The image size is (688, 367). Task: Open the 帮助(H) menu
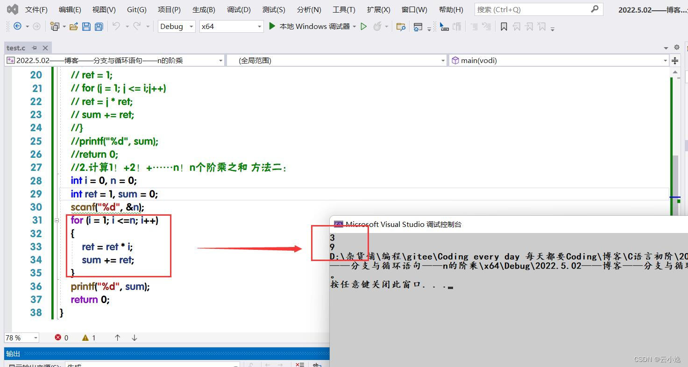451,9
